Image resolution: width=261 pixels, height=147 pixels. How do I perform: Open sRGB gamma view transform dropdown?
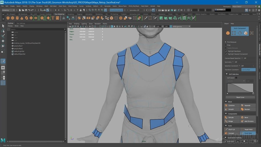pos(181,26)
